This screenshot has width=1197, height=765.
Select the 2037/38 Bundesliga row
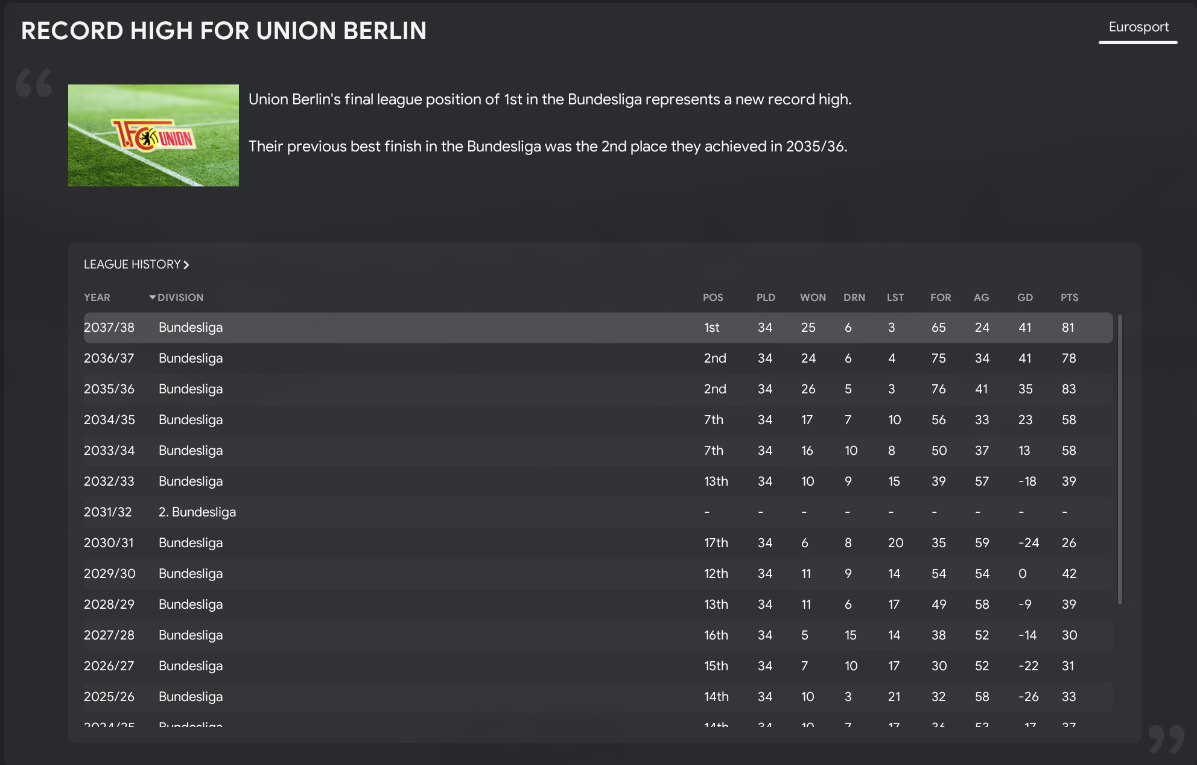pyautogui.click(x=597, y=328)
